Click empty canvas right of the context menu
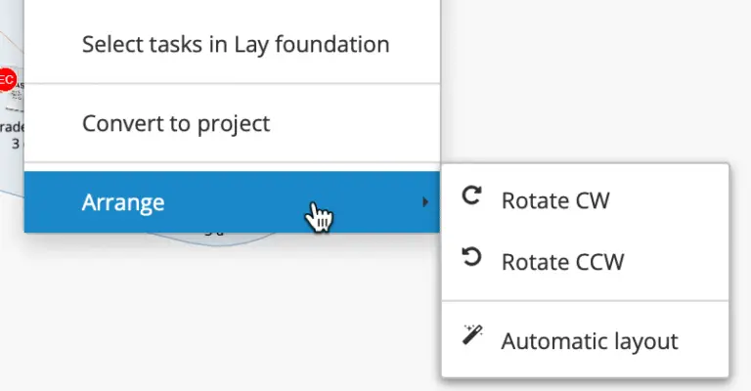 (587, 78)
